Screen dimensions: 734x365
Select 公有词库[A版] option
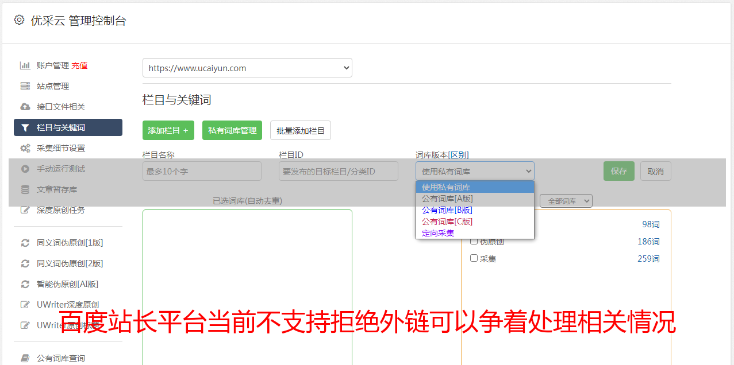[475, 199]
